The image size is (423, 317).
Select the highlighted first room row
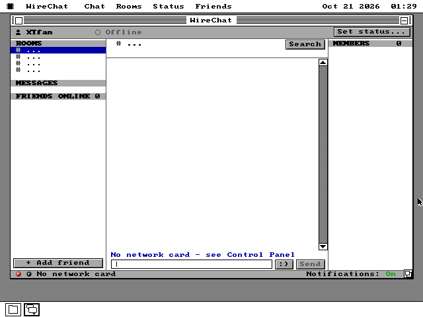point(58,50)
